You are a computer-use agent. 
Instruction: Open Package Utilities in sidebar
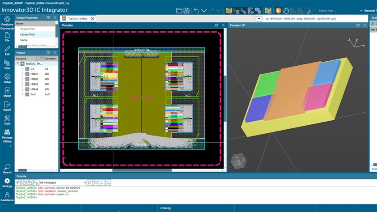tap(7, 136)
